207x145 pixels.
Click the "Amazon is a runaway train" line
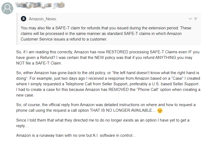[x=76, y=135]
